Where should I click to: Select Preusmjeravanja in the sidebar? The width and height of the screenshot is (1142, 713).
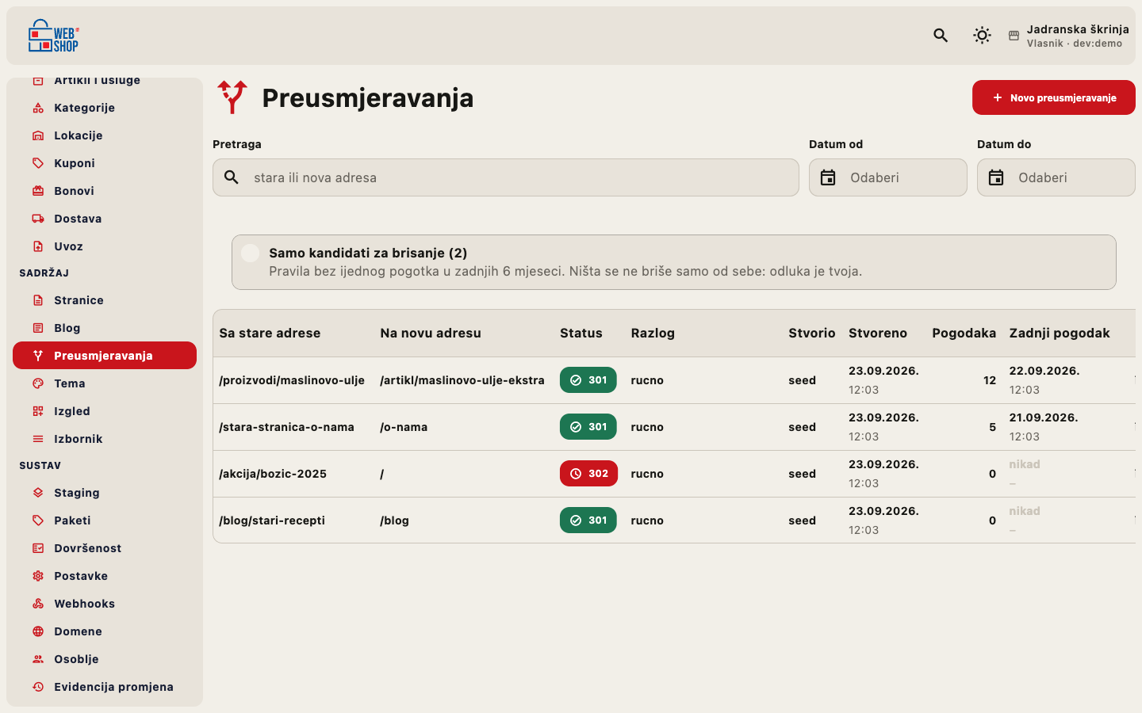pos(105,356)
